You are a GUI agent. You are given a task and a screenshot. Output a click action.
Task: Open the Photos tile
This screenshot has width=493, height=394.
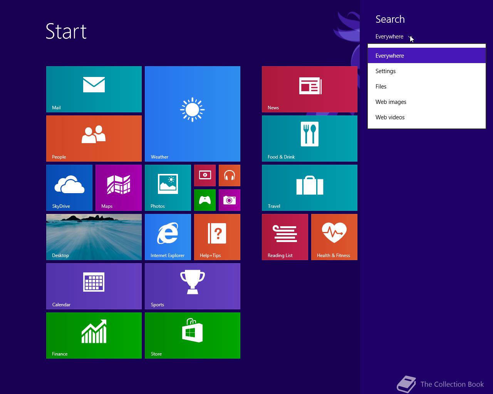pyautogui.click(x=168, y=188)
